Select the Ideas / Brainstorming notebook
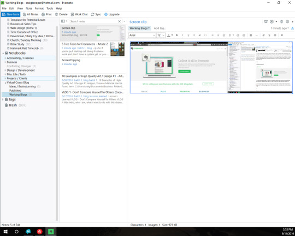This screenshot has height=236, width=295. 22,86
